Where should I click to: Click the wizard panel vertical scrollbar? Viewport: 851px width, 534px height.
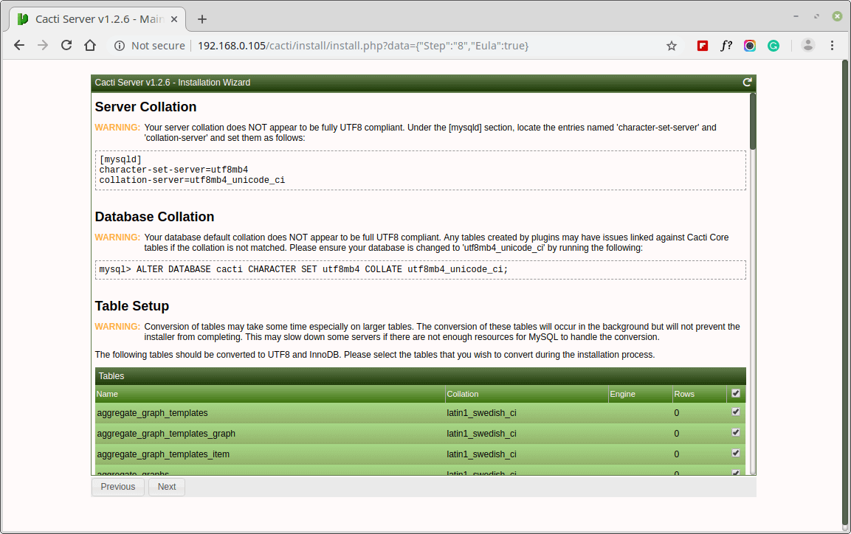pyautogui.click(x=752, y=122)
